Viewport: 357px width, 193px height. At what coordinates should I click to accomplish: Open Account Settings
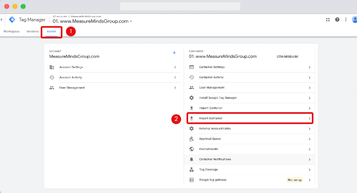point(115,67)
